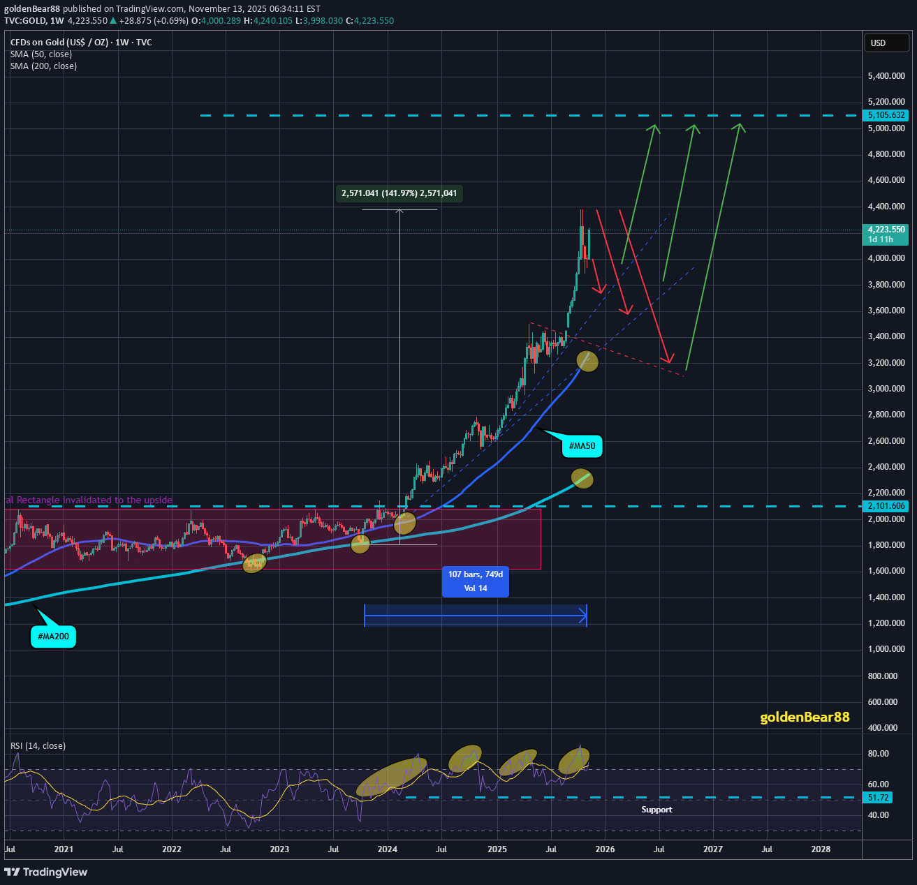Screen dimensions: 917x885
Task: Click the 5,400.000 price axis label
Action: (886, 76)
